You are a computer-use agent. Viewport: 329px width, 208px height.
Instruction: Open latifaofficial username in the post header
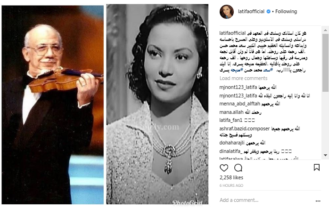pos(251,11)
